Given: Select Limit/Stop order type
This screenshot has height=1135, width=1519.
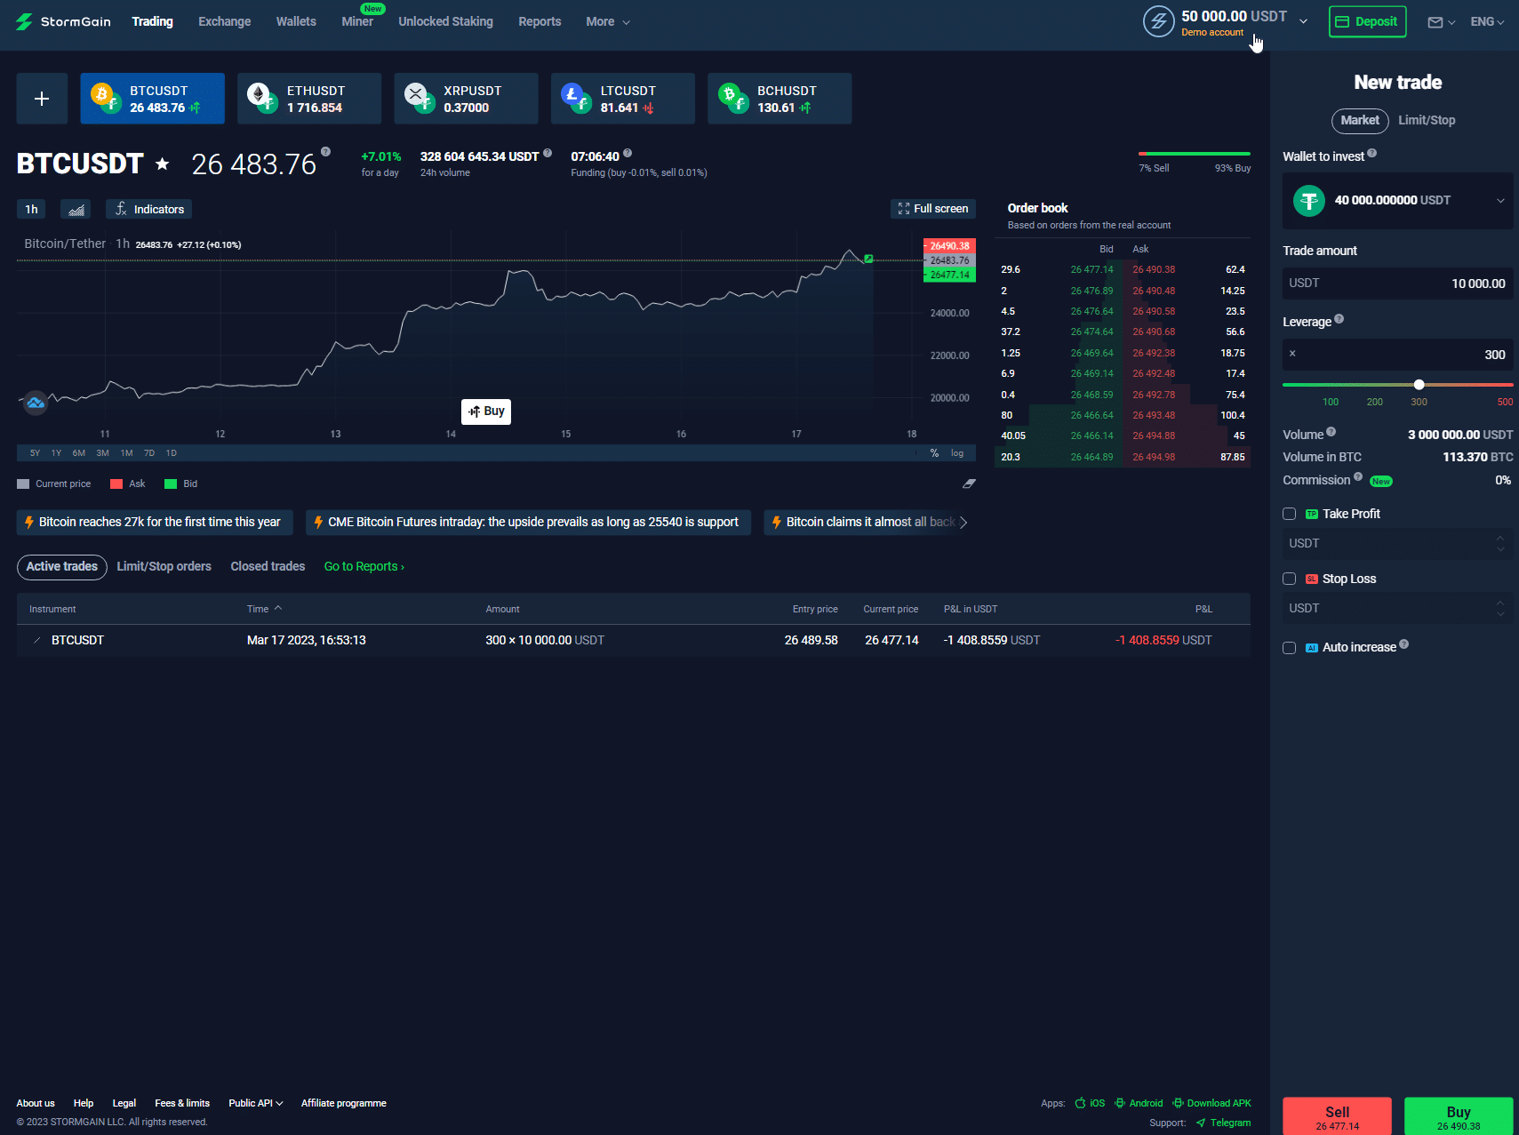Looking at the screenshot, I should click(x=1427, y=120).
